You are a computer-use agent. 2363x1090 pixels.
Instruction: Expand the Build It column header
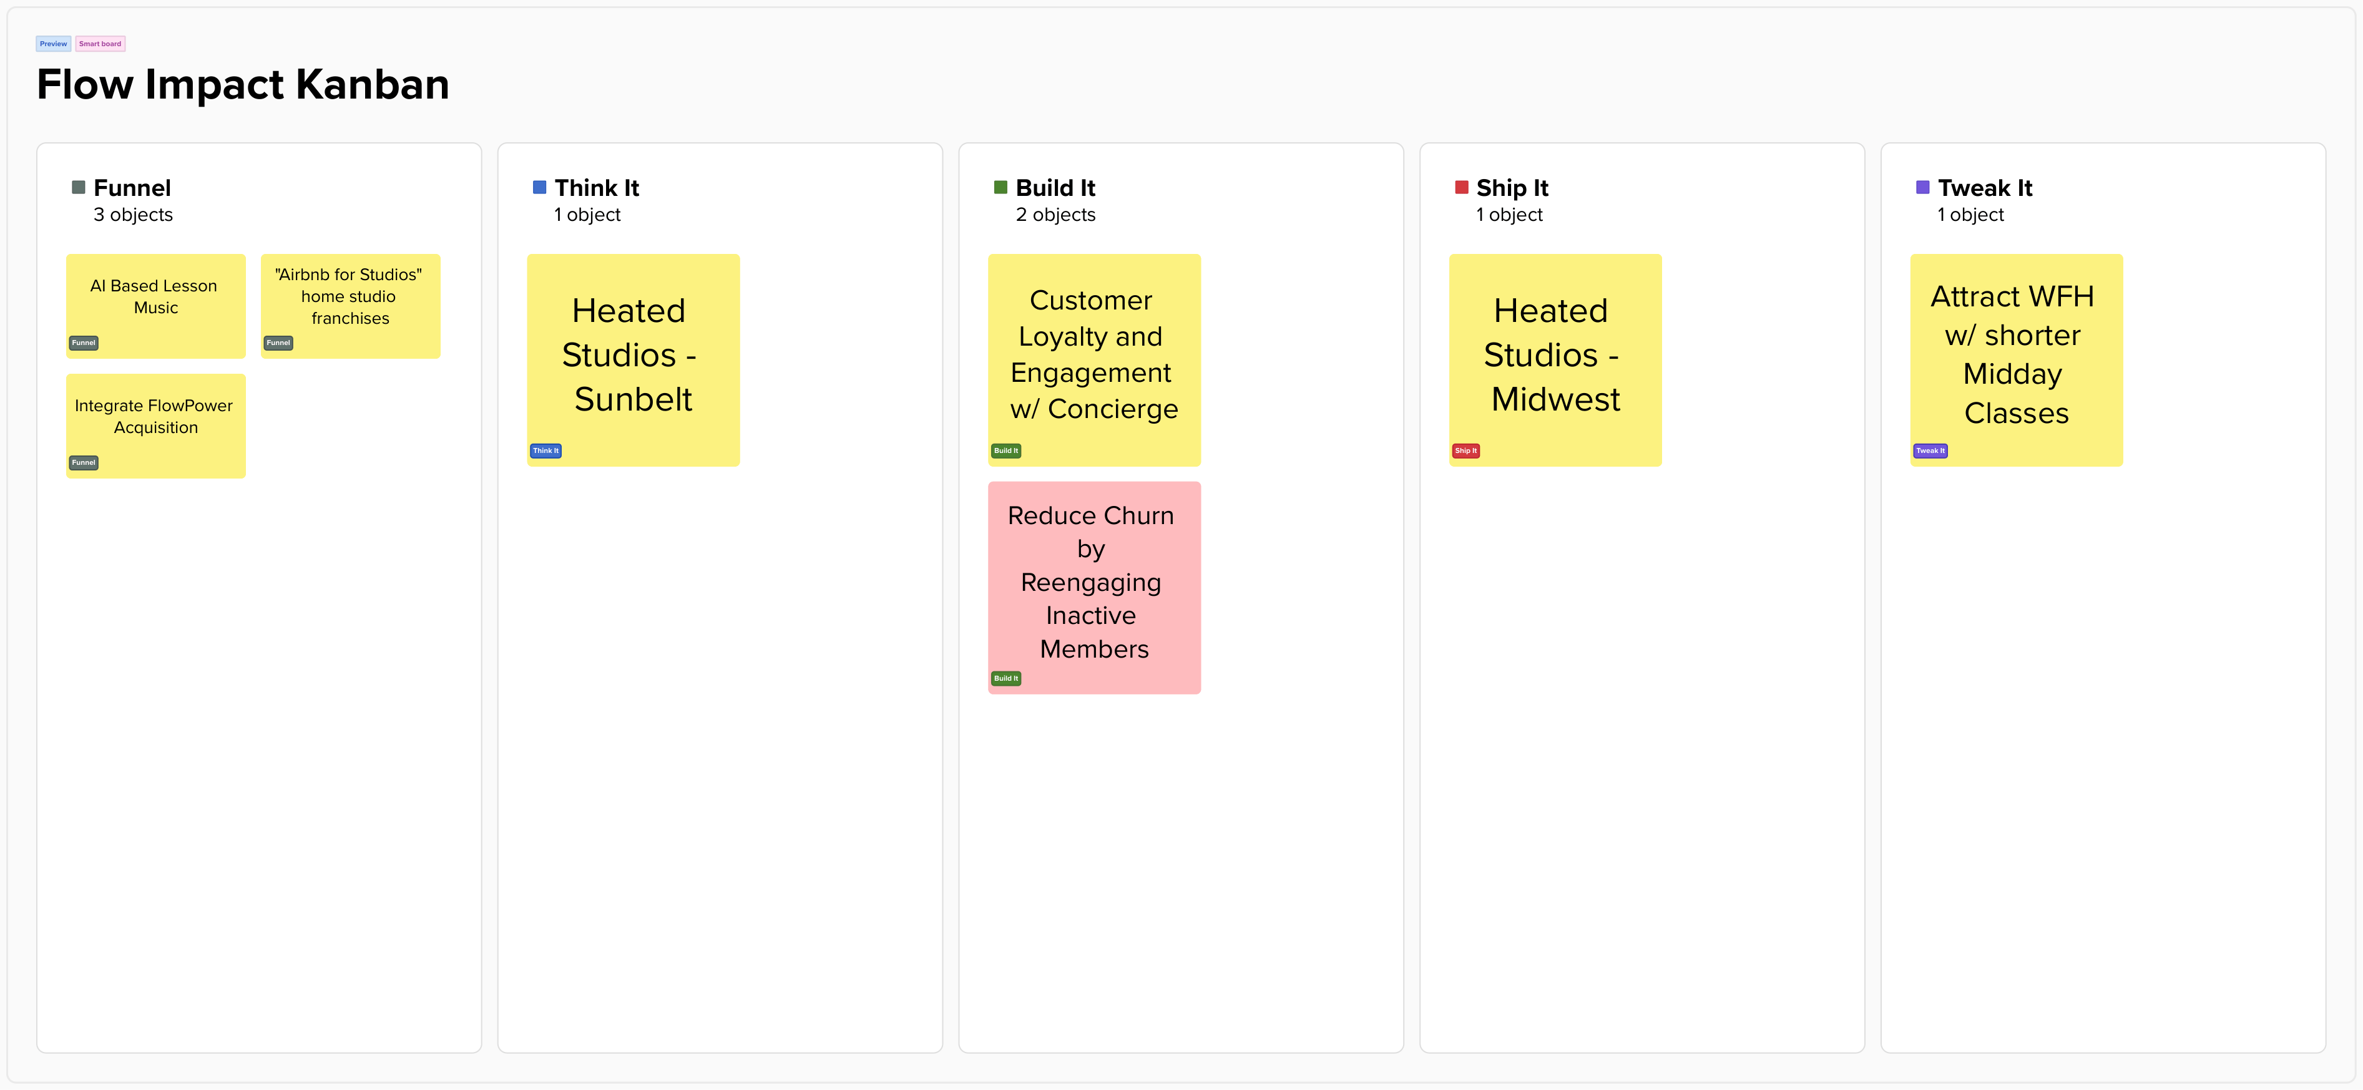[x=1055, y=187]
